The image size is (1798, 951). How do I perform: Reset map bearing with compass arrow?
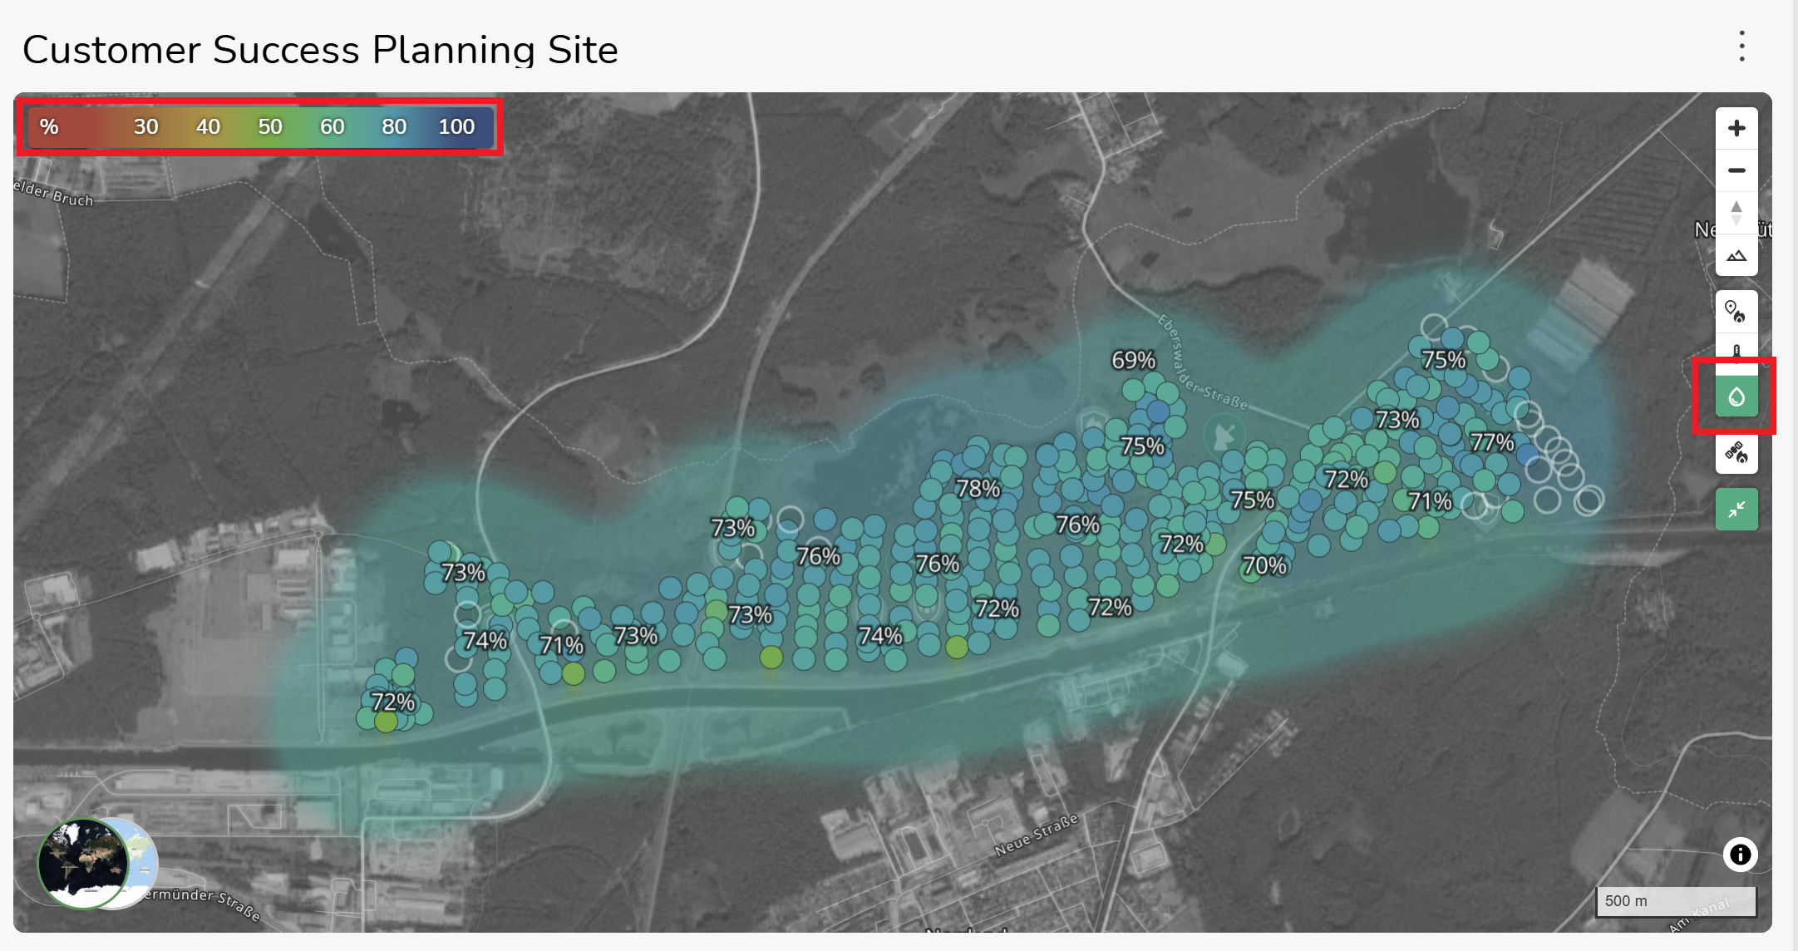coord(1736,213)
